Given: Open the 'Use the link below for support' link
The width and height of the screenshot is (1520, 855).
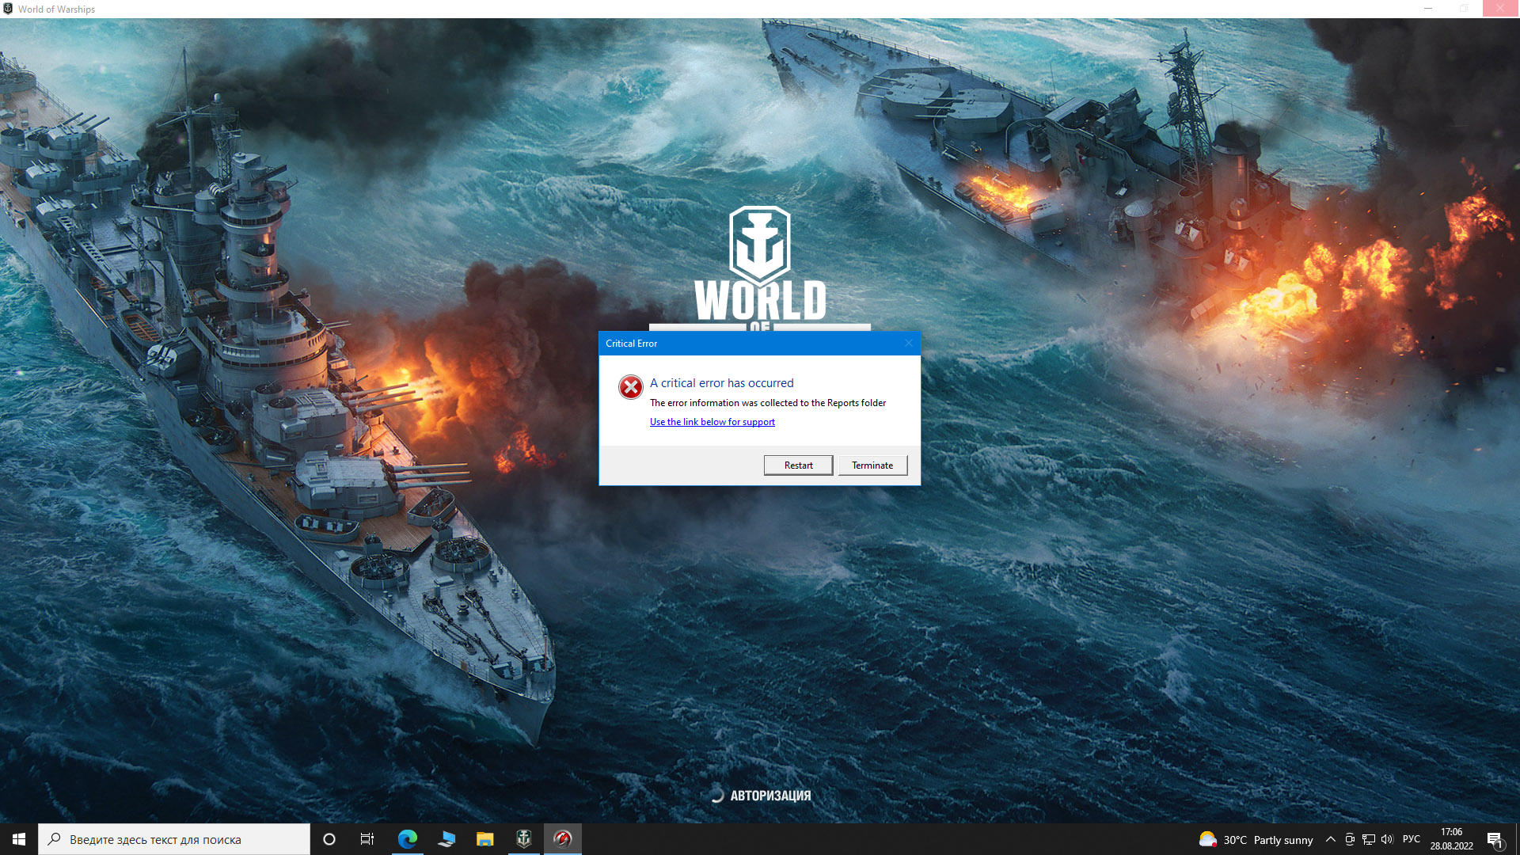Looking at the screenshot, I should tap(712, 422).
